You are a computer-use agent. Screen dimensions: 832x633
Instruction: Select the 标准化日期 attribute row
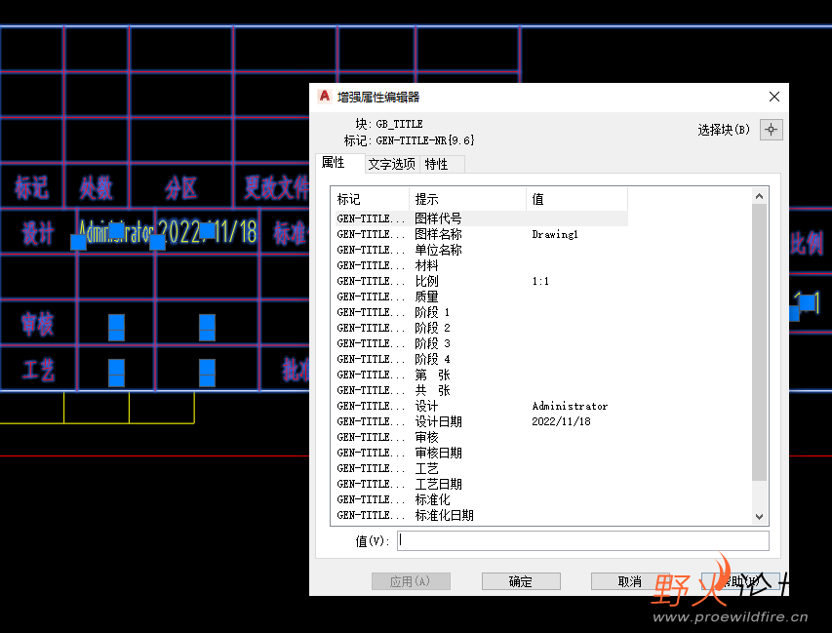pos(481,515)
